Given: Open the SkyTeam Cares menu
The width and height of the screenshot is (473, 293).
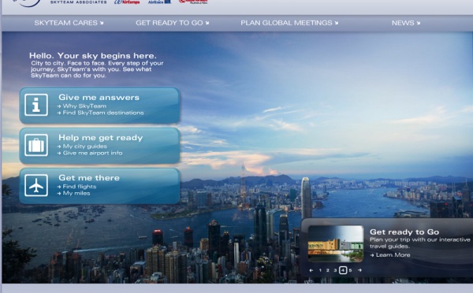Looking at the screenshot, I should (69, 23).
